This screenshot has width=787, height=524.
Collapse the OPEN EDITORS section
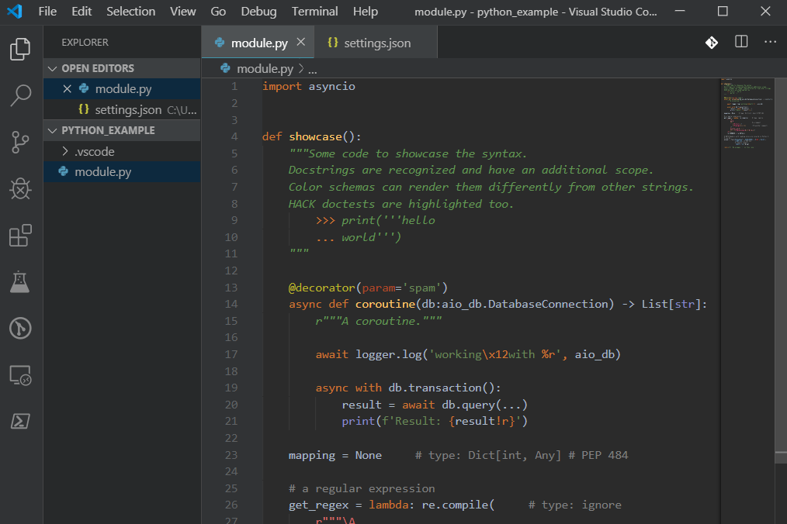click(x=52, y=67)
